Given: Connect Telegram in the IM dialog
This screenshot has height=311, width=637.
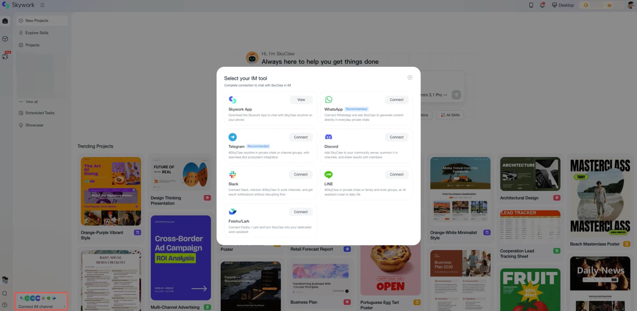Looking at the screenshot, I should coord(301,137).
